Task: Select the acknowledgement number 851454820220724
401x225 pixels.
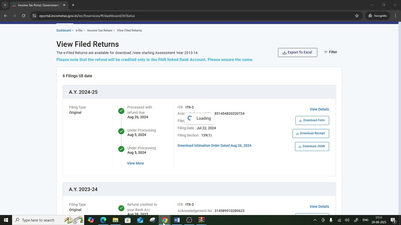Action: pyautogui.click(x=229, y=114)
